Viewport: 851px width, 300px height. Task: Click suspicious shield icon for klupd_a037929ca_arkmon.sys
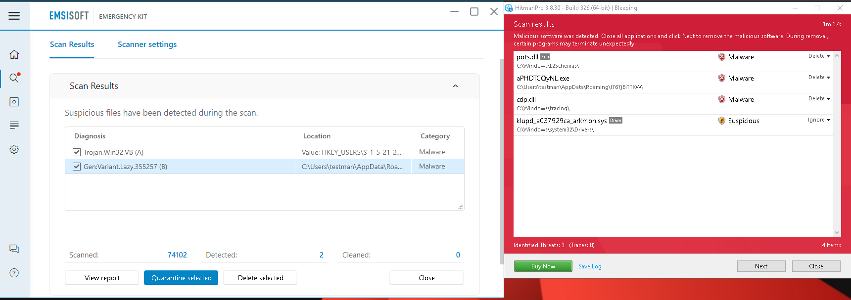722,121
